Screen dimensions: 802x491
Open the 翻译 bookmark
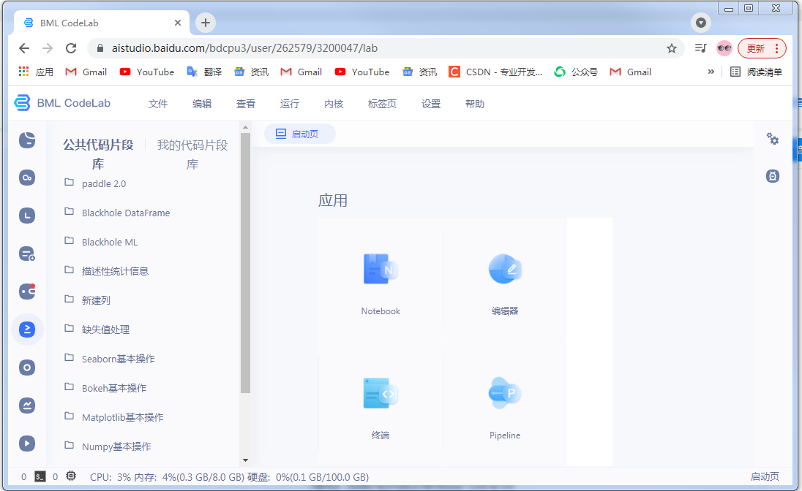pos(204,72)
